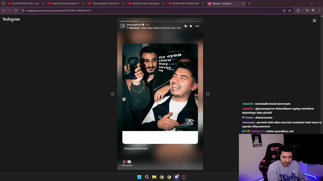Click the webcam overlay video
This screenshot has width=323, height=181.
[x=281, y=157]
